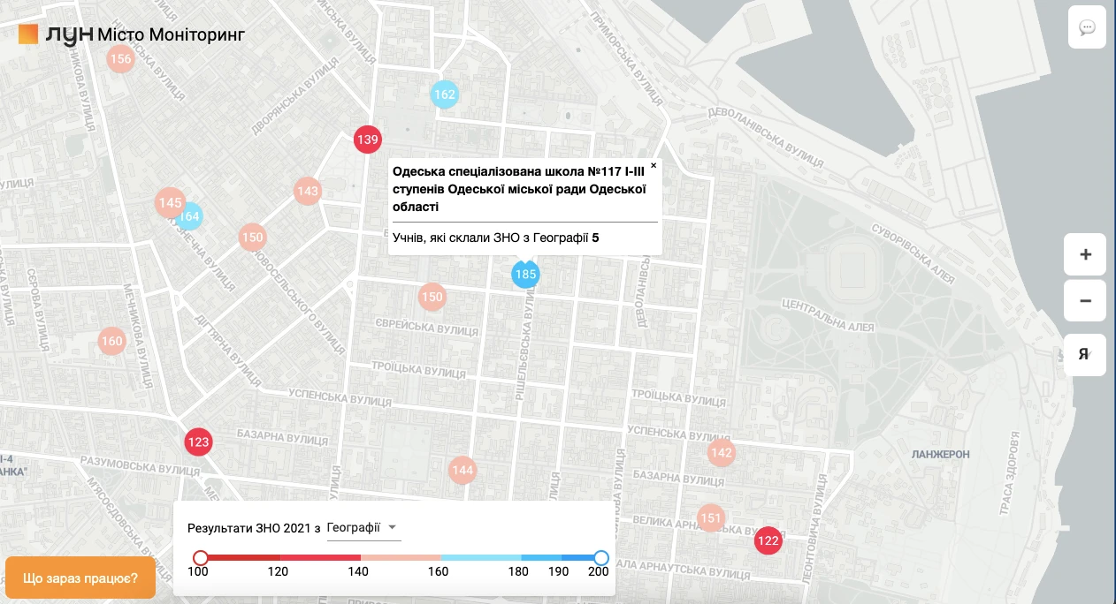
Task: Click the slider's left handle at 100
Action: coord(201,557)
